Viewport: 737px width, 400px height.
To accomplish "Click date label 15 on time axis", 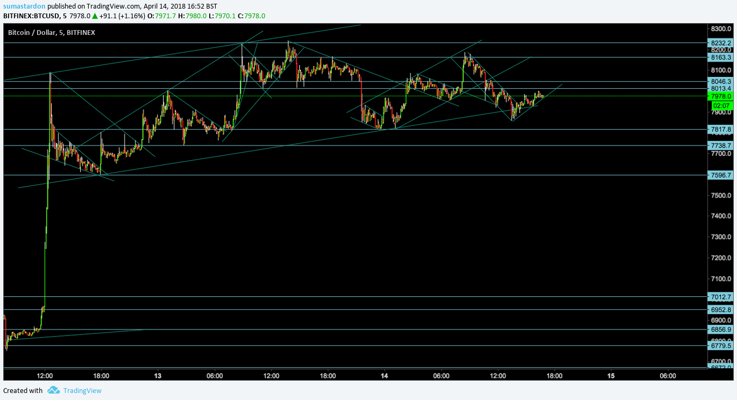I will (611, 375).
